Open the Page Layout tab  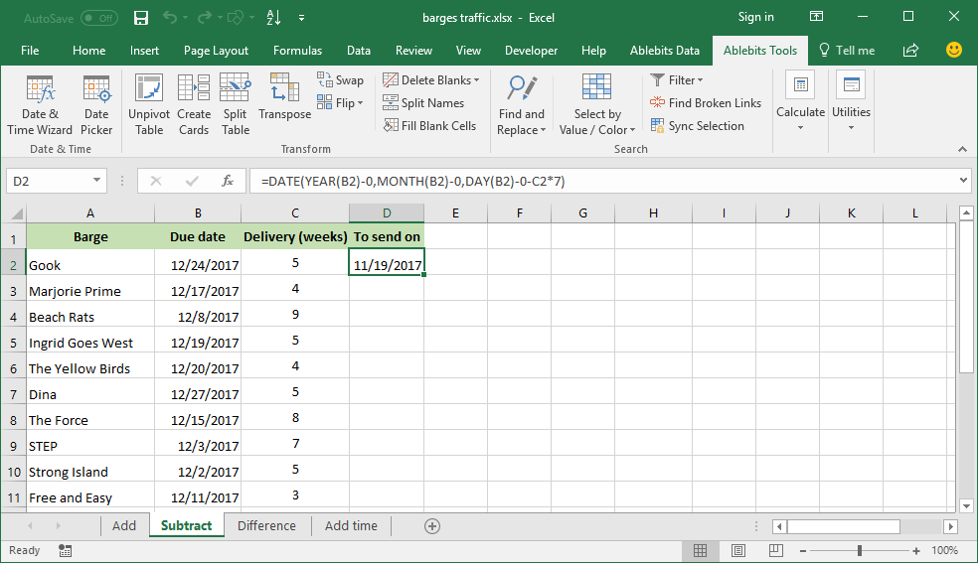(216, 51)
